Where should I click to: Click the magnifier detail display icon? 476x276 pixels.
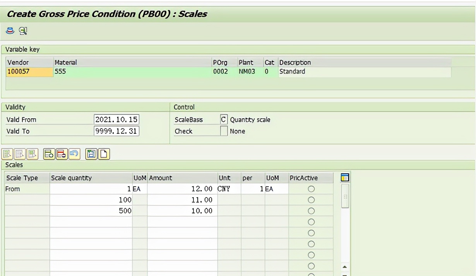(x=23, y=31)
